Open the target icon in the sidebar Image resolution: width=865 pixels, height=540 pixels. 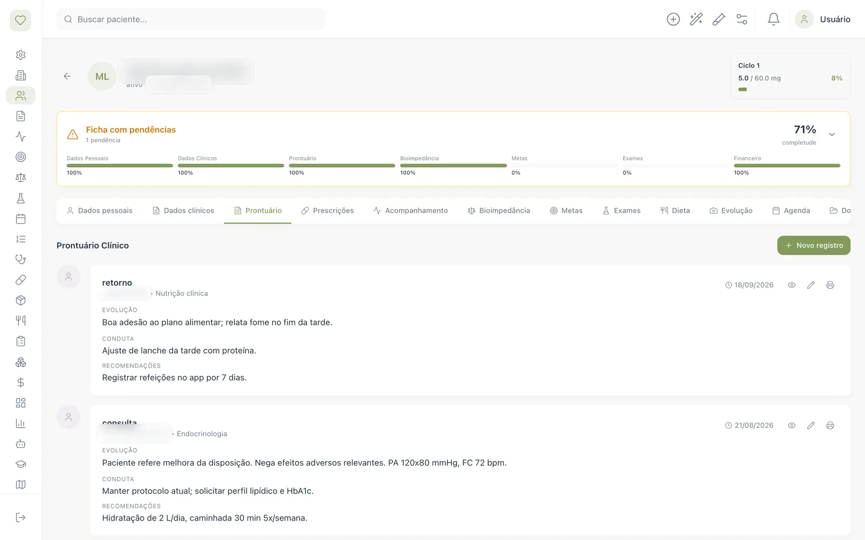pyautogui.click(x=21, y=157)
